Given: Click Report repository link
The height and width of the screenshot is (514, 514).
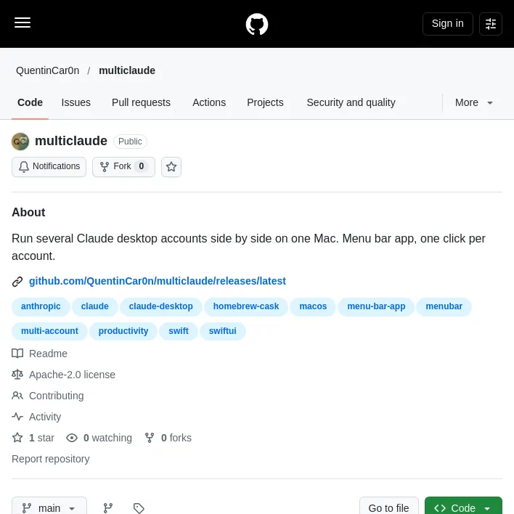Looking at the screenshot, I should [x=51, y=459].
